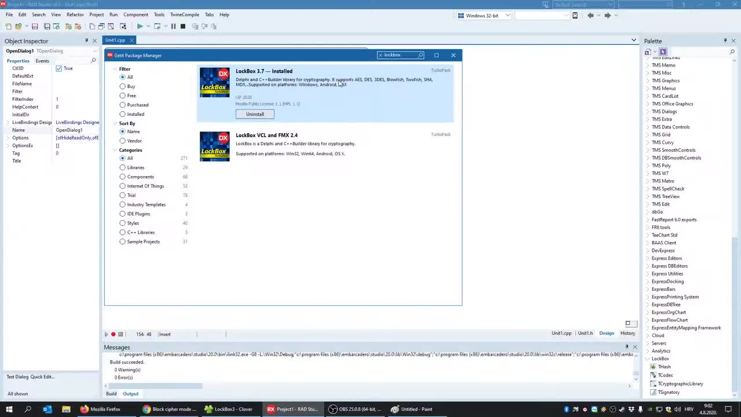Viewport: 741px width, 417px height.
Task: Open the editor tabs list chevron
Action: coord(634,40)
